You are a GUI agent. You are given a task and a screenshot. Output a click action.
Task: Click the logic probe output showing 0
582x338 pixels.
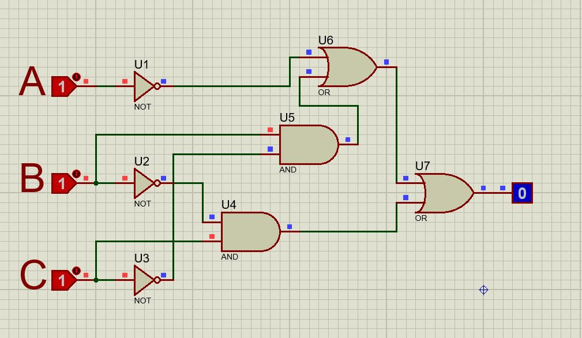tap(522, 193)
